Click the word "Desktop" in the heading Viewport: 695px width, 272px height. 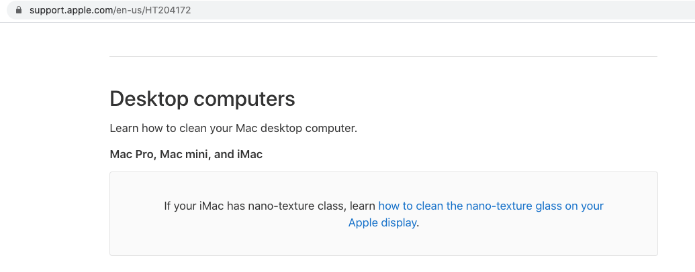pos(148,99)
